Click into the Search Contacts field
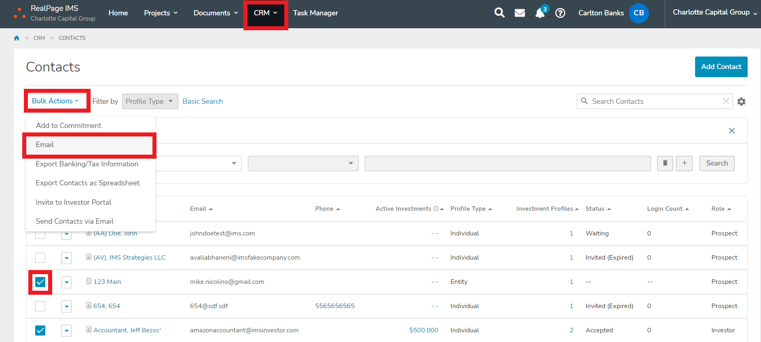The height and width of the screenshot is (342, 761). tap(655, 101)
